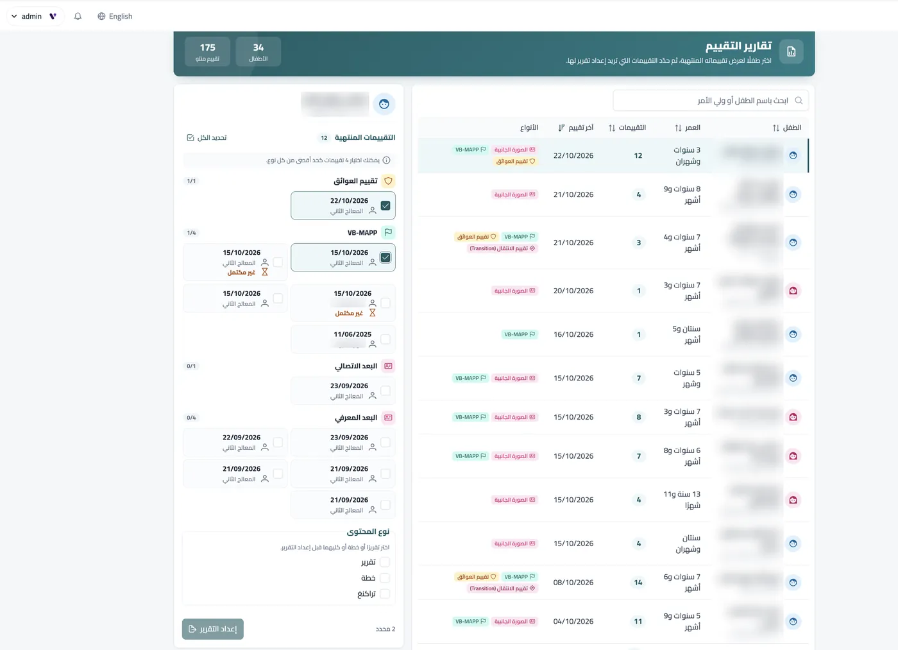
Task: Click the الأنواع column header
Action: point(529,128)
